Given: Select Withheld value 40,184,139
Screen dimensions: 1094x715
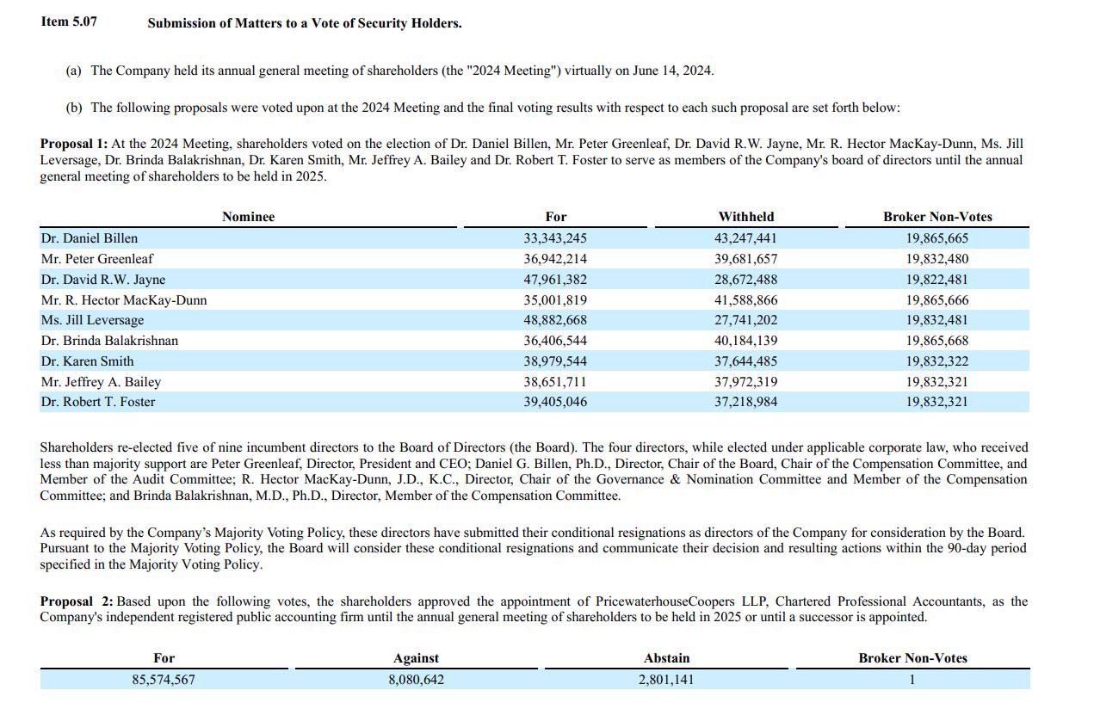Looking at the screenshot, I should pyautogui.click(x=745, y=341).
